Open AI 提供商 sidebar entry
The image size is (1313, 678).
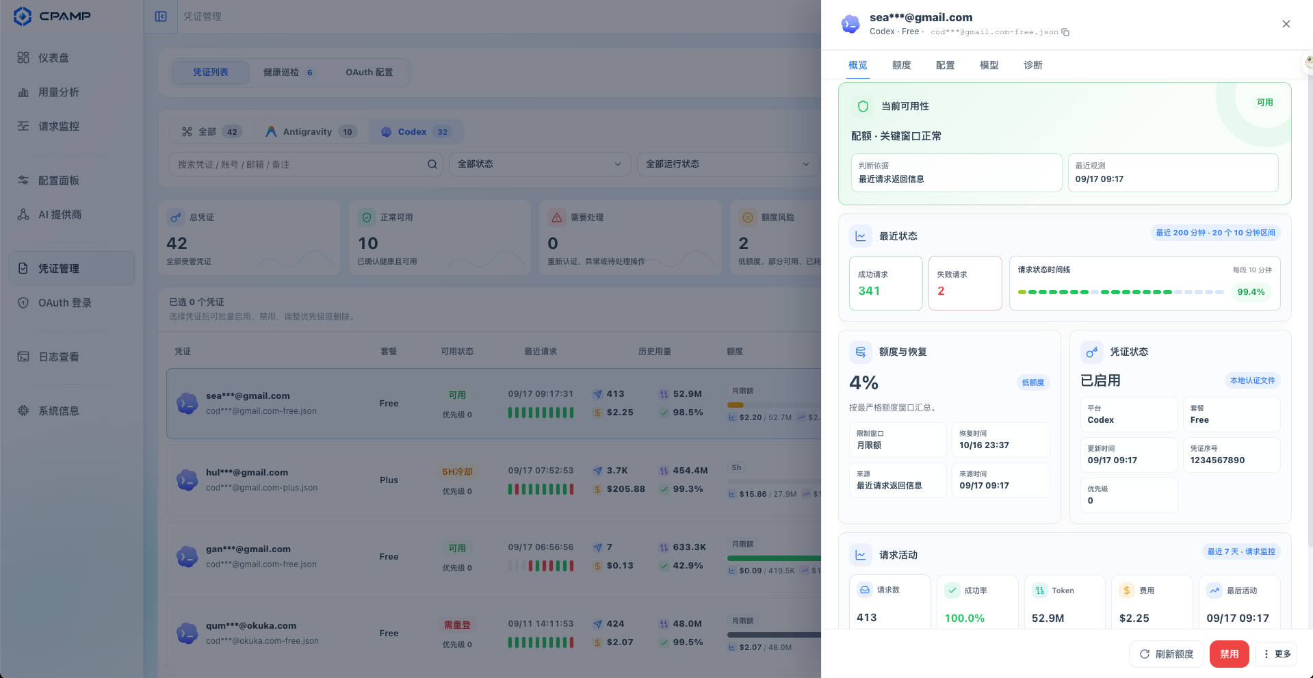pyautogui.click(x=71, y=214)
